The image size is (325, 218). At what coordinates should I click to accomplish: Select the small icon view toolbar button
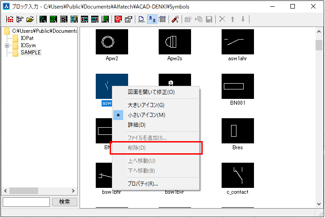tap(152, 19)
